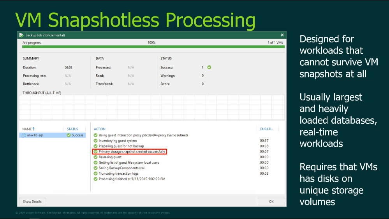Image resolution: width=389 pixels, height=219 pixels.
Task: Close the Backup Job 2 dialog
Action: pos(282,35)
